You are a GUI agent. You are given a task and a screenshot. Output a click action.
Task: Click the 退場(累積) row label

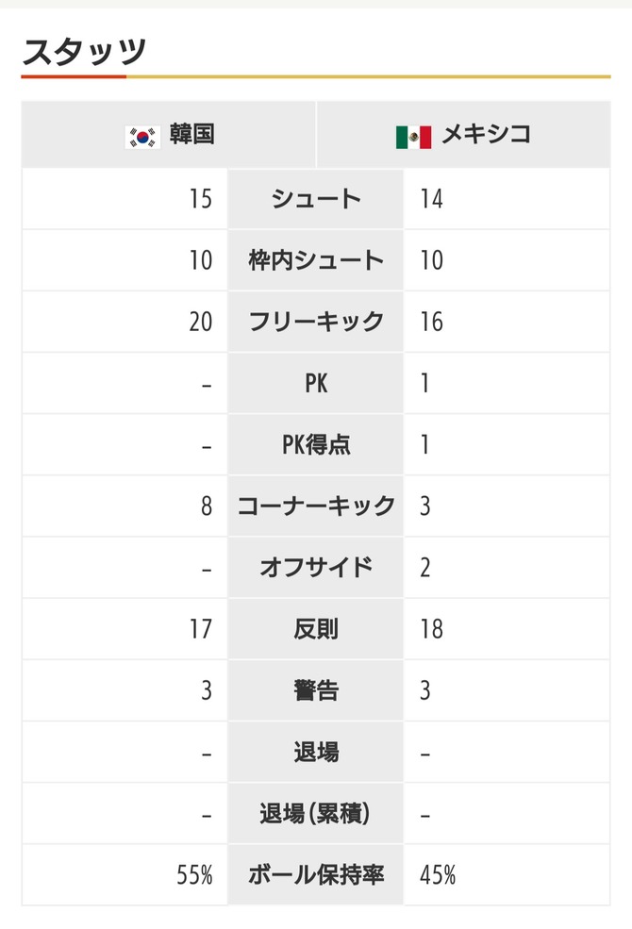316,814
